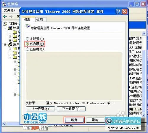Click the 用户配置 user icon in tree
Viewport: 148px width, 133px height.
pos(10,44)
